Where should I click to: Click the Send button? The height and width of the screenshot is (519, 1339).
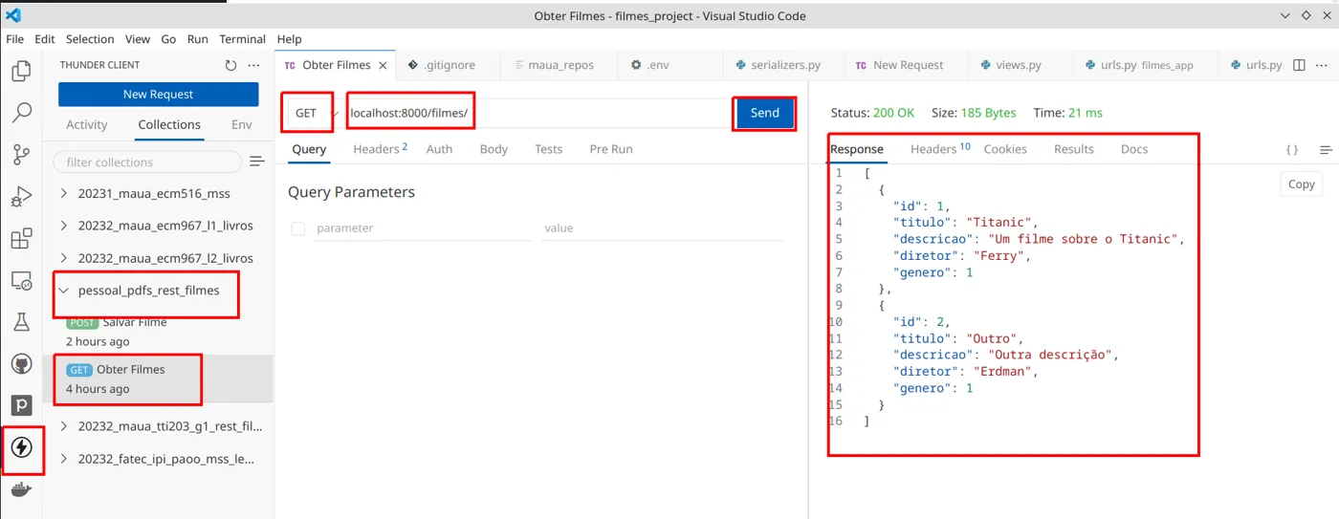point(764,113)
